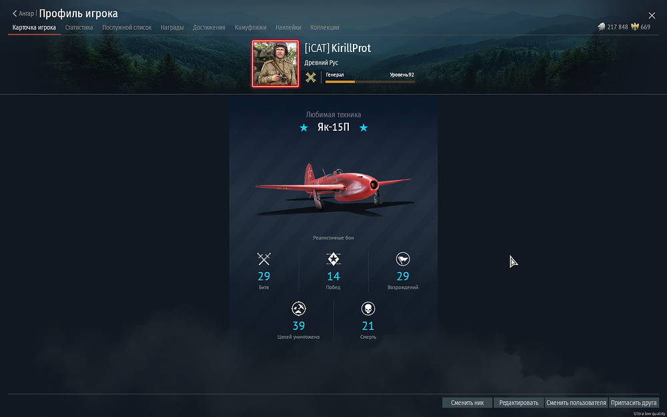Click the deaths skull icon
This screenshot has width=667, height=417.
click(368, 309)
